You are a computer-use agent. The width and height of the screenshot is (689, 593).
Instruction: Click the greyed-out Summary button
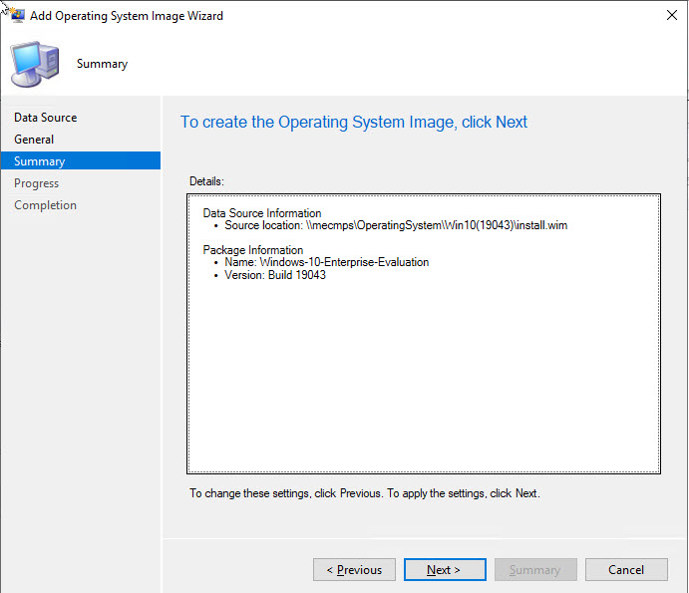(534, 570)
